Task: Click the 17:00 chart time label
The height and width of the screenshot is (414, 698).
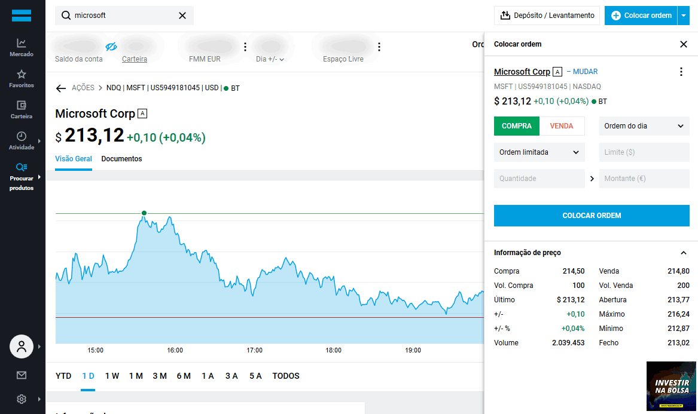Action: coord(254,351)
